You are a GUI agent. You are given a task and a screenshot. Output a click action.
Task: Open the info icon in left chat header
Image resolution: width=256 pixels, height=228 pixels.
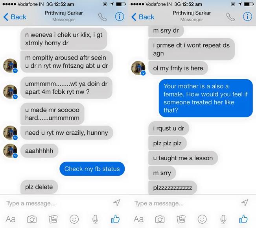119,17
